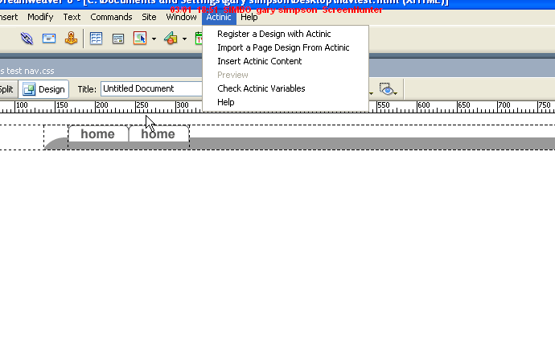The height and width of the screenshot is (344, 555).
Task: Open the Commands menu
Action: (x=111, y=17)
